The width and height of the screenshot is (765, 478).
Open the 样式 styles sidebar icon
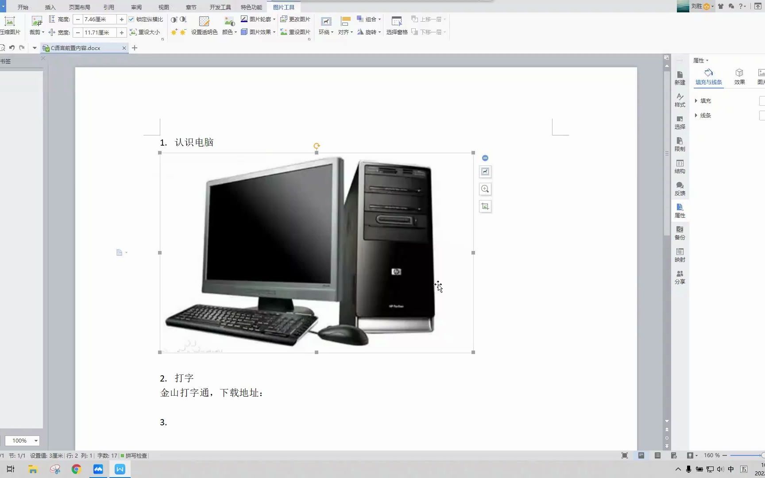680,100
